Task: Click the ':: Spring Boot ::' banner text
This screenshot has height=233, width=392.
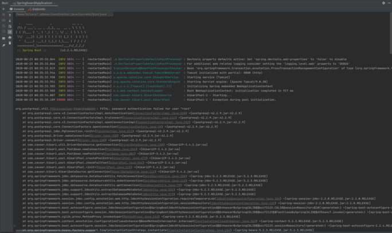Action: 32,50
